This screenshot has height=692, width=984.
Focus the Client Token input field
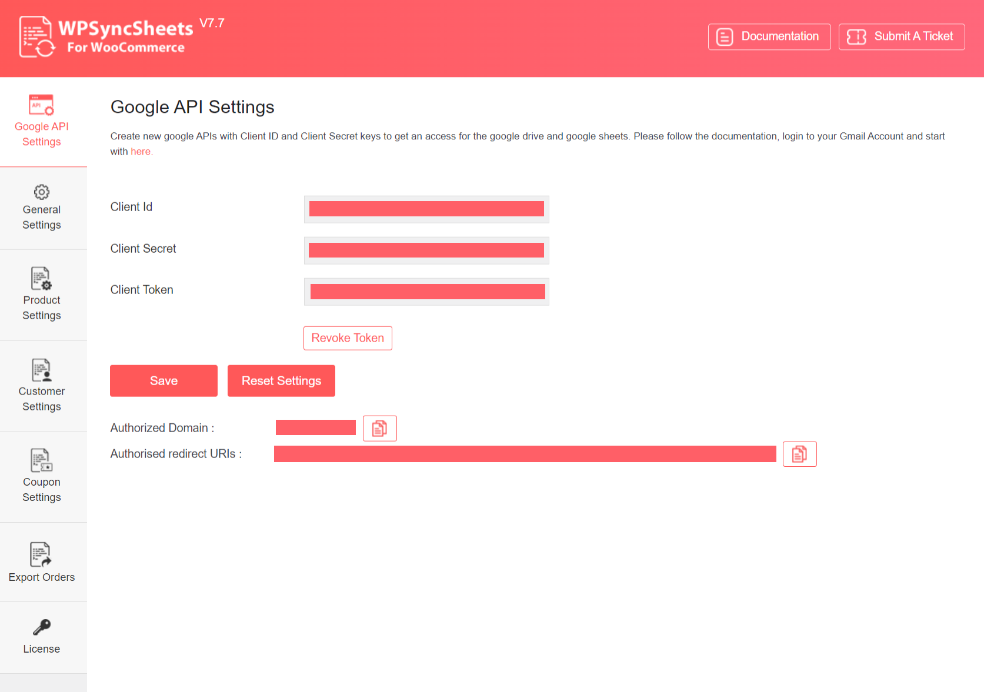point(426,292)
